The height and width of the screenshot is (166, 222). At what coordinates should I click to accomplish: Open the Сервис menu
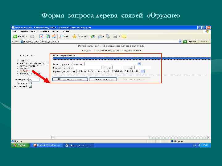click(x=55, y=31)
